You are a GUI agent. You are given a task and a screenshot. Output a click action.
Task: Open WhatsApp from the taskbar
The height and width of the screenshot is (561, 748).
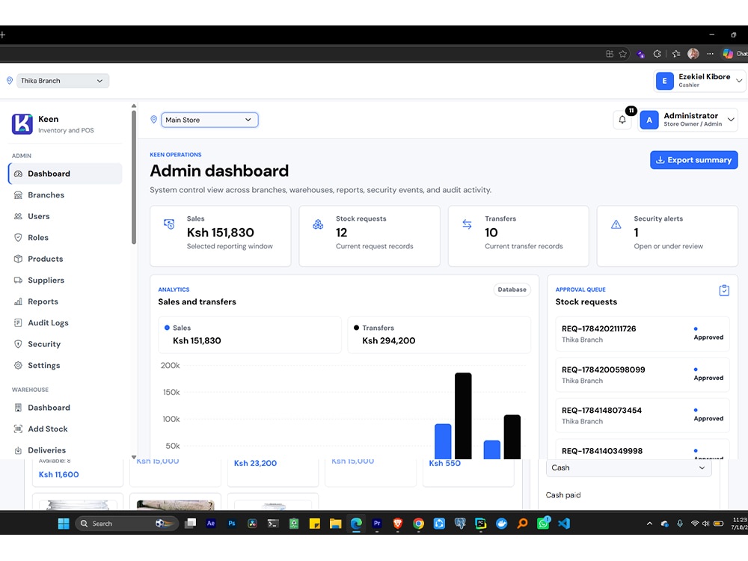543,524
